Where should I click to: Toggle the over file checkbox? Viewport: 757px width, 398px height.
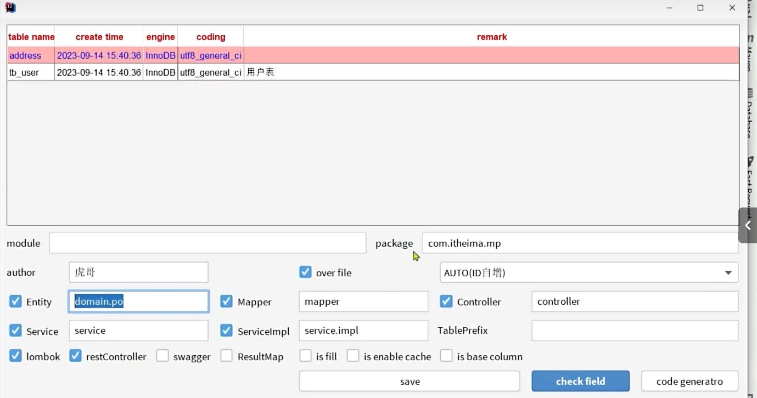pyautogui.click(x=306, y=272)
